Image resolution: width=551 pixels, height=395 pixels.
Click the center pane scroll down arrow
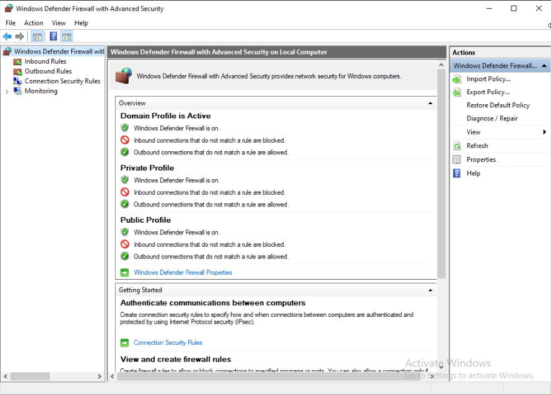441,367
